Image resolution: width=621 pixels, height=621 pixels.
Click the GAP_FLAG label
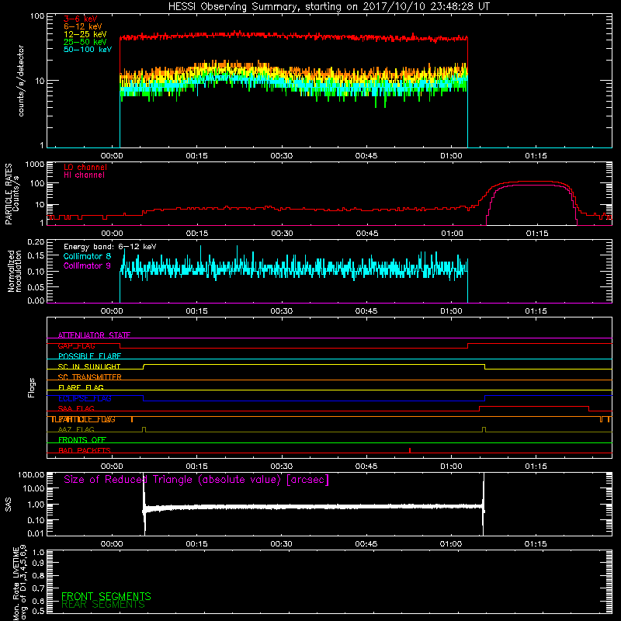tap(76, 345)
